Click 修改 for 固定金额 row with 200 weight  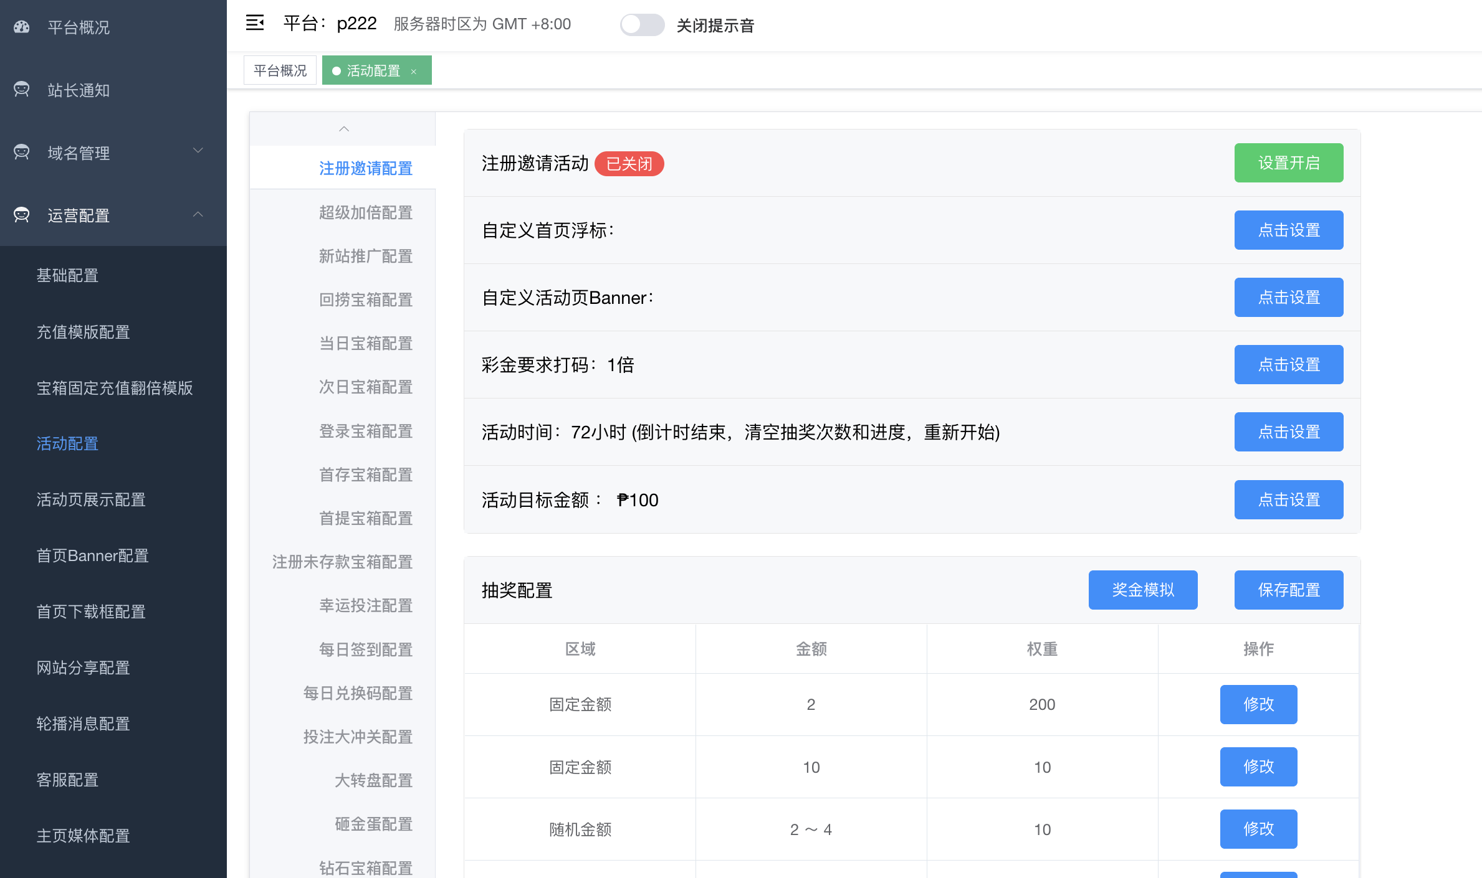(x=1259, y=704)
